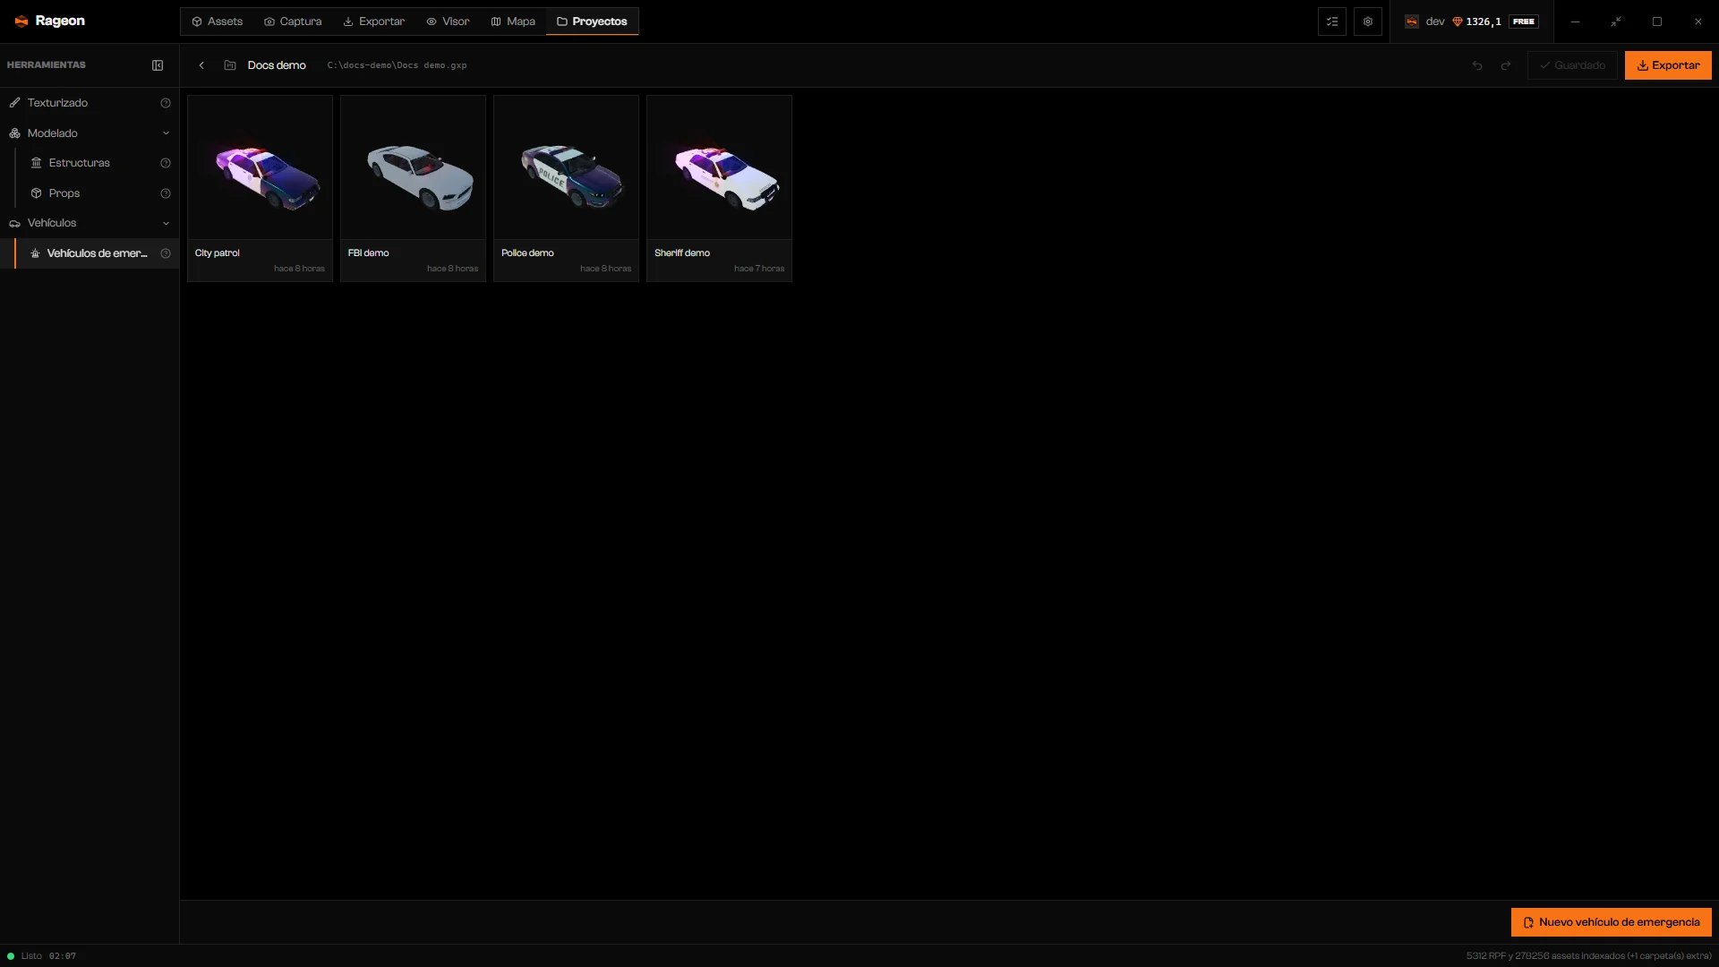1719x967 pixels.
Task: Open help for Texturizado
Action: (166, 103)
